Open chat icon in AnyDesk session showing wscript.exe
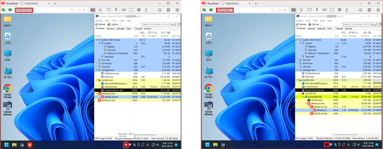Screen dimensions: 383x149 click(x=310, y=10)
